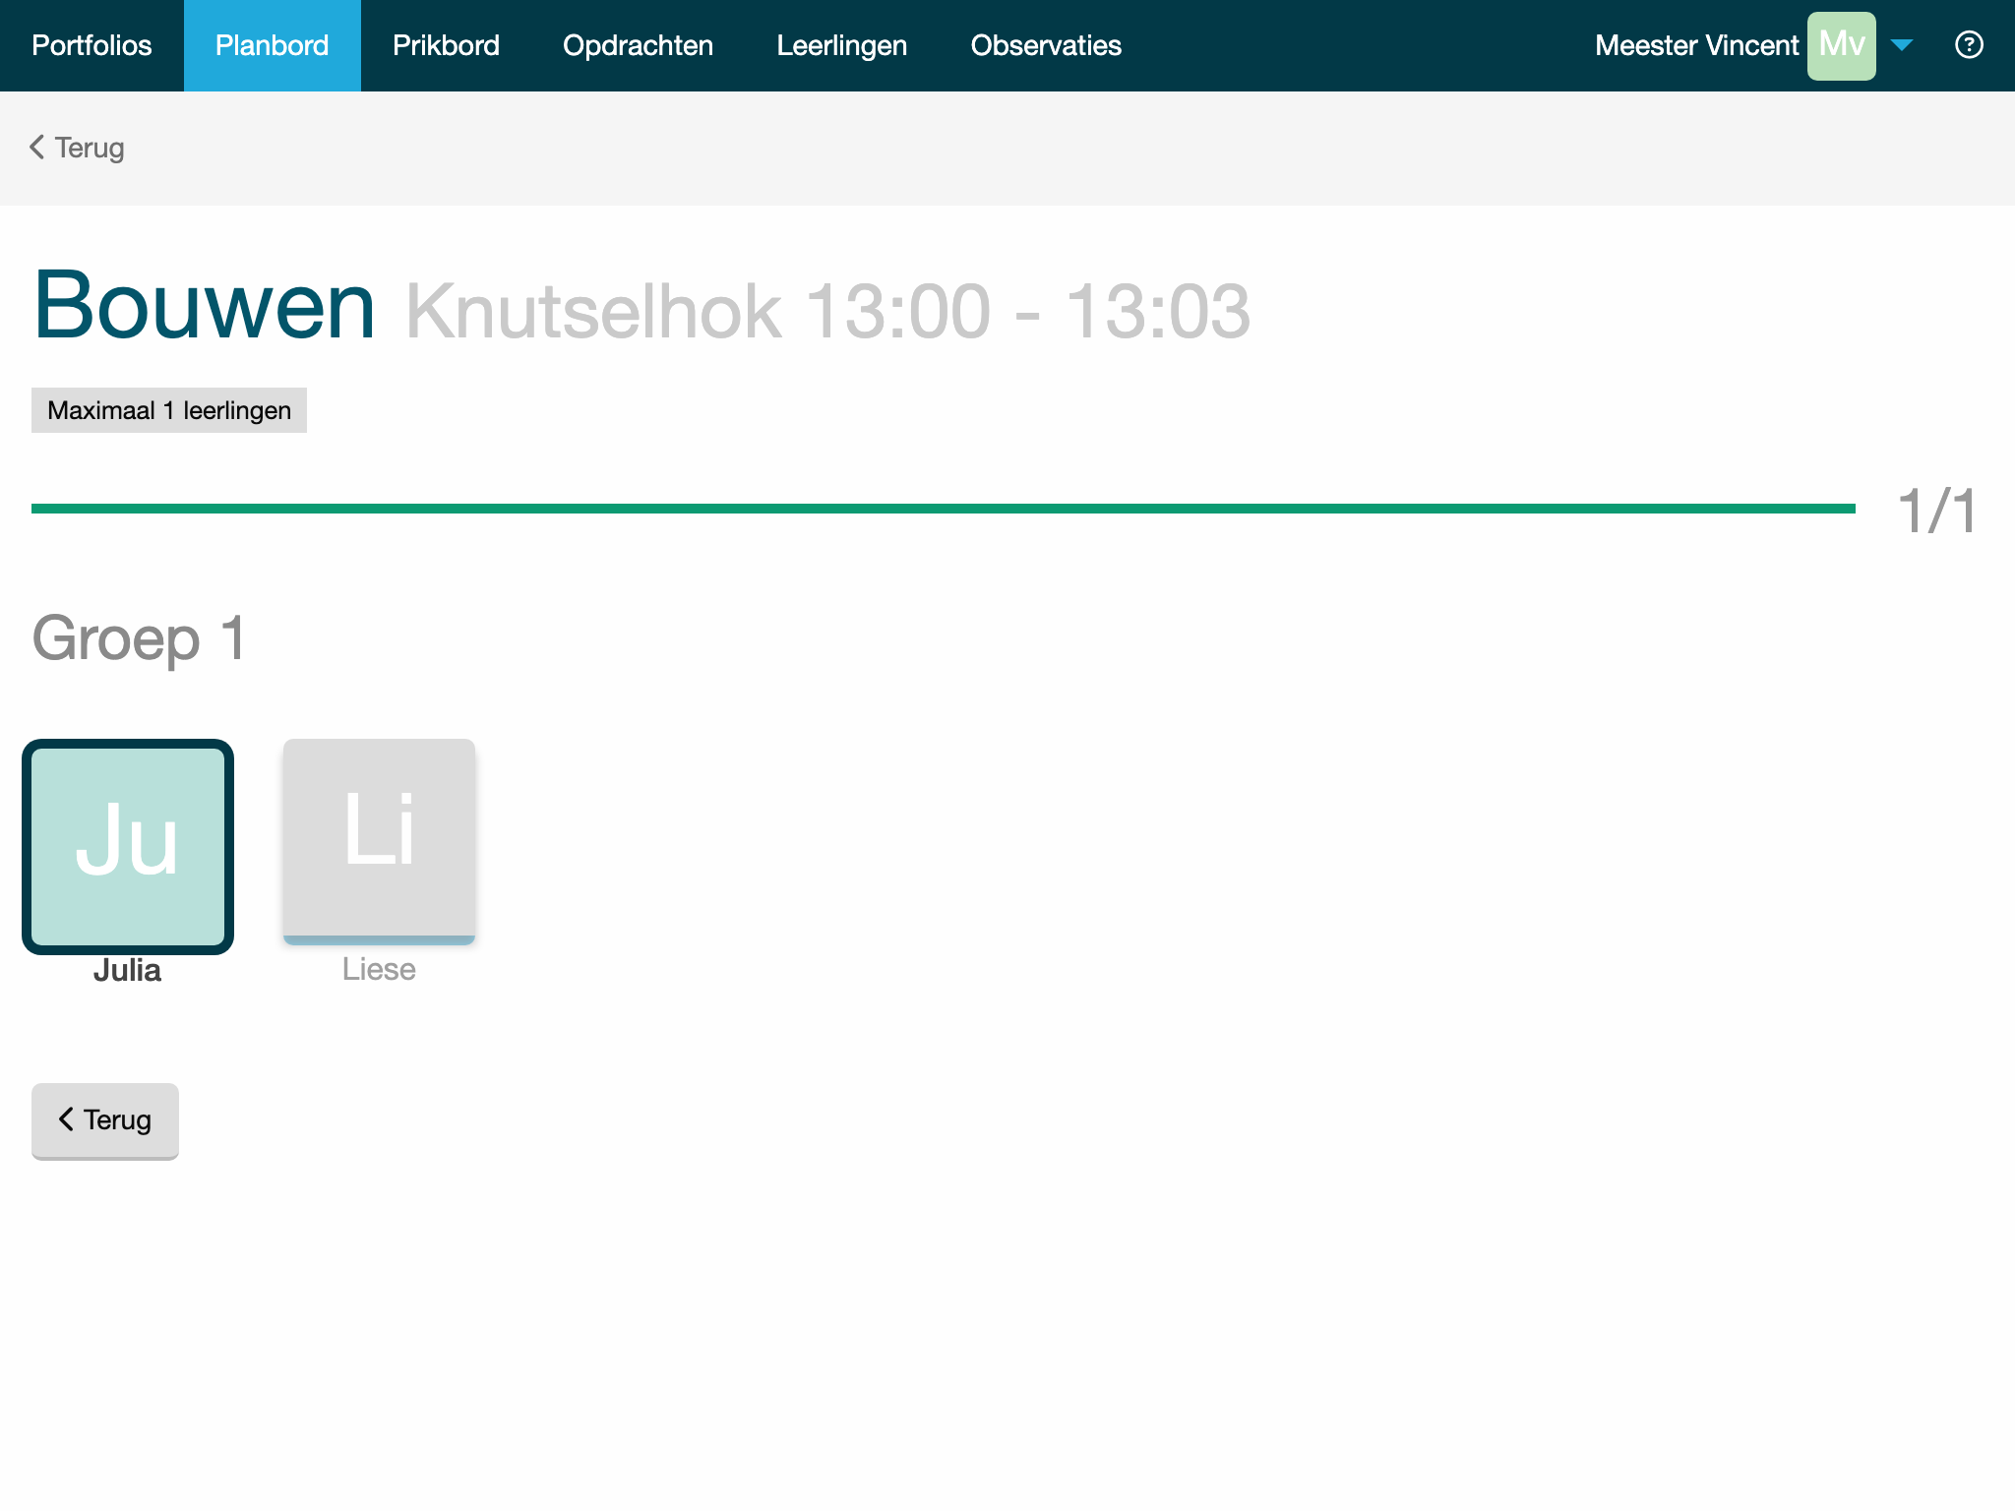
Task: Click the bottom Terug button
Action: tap(105, 1120)
